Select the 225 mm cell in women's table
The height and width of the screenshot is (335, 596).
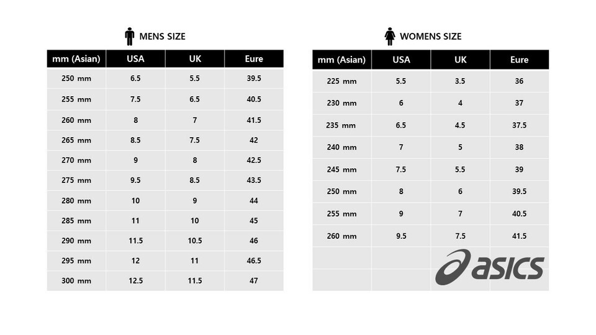tap(341, 81)
